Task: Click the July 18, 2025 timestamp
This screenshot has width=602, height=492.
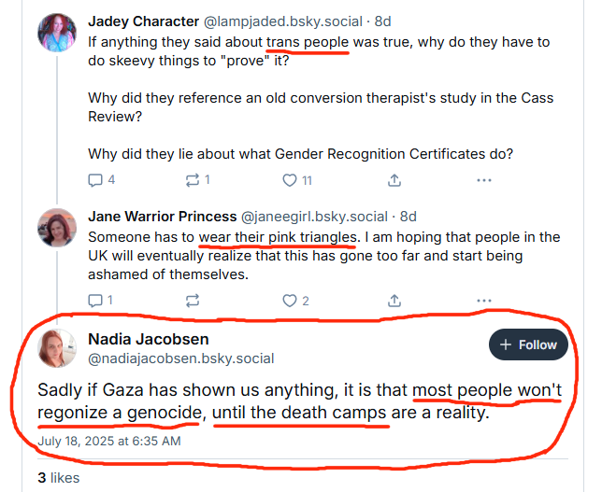Action: coord(109,441)
